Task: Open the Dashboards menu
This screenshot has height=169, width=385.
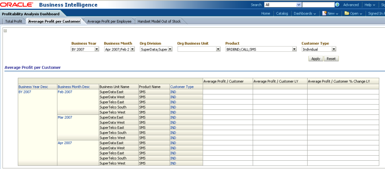Action: point(305,14)
